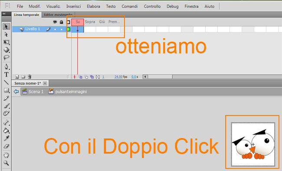The height and width of the screenshot is (171, 282).
Task: Toggle outline mode for Livello 1
Action: [x=69, y=29]
